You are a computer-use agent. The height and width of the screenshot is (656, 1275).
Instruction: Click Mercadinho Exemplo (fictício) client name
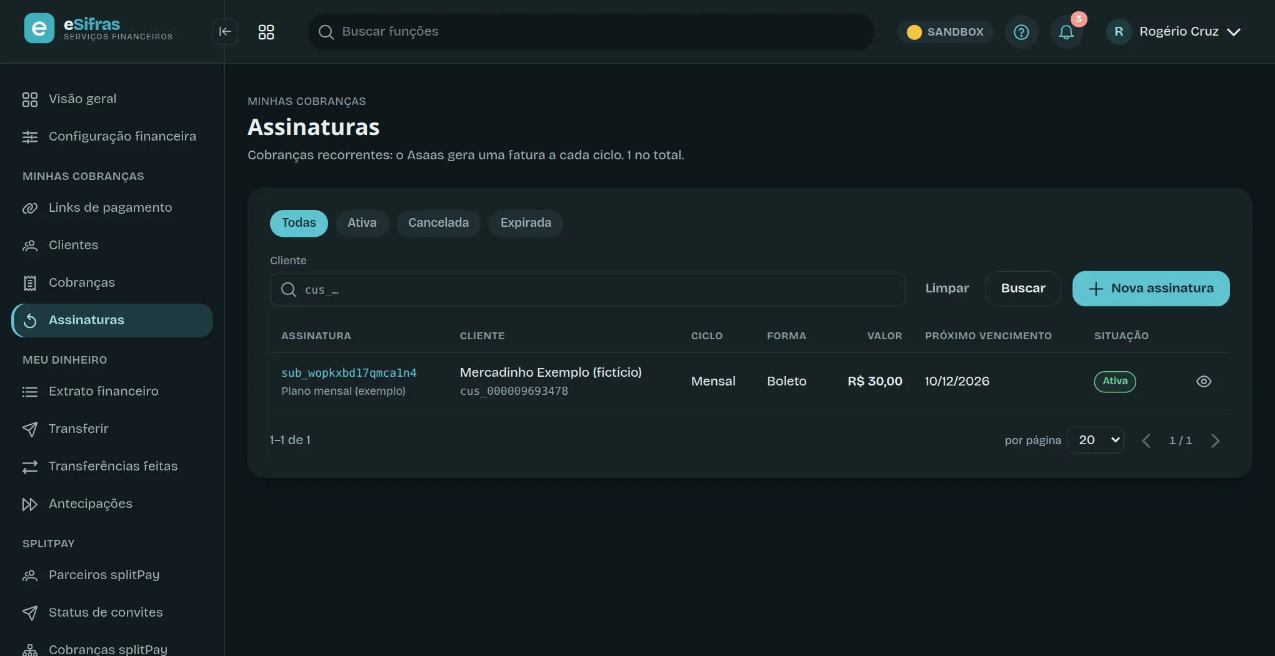click(x=551, y=372)
